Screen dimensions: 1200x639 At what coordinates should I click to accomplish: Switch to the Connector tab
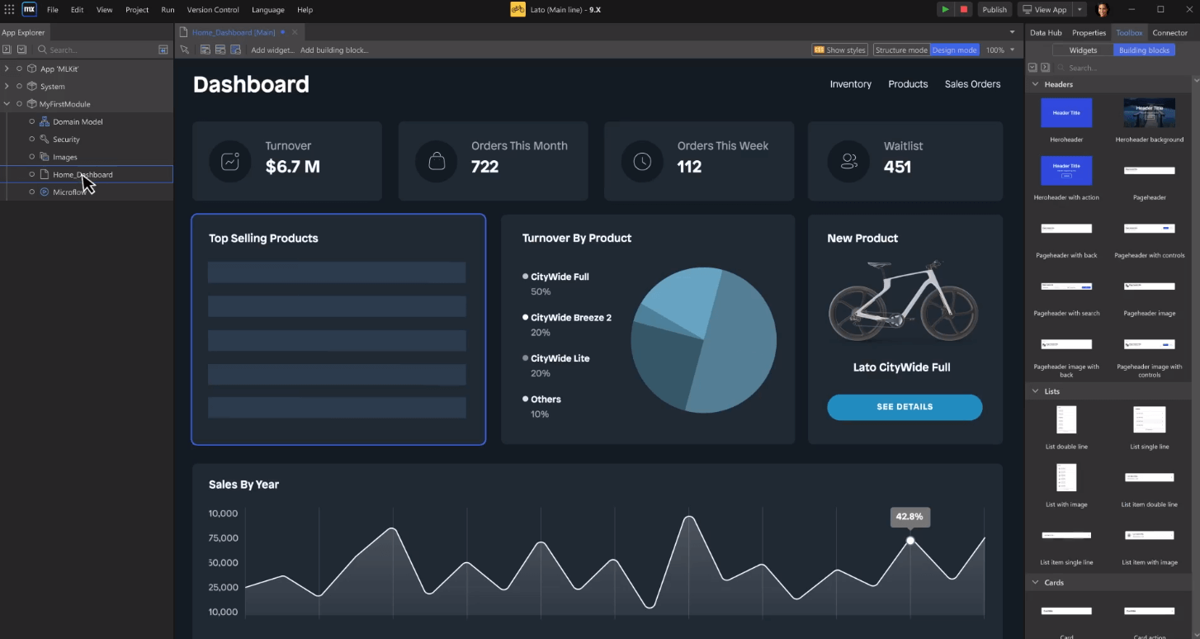tap(1169, 32)
